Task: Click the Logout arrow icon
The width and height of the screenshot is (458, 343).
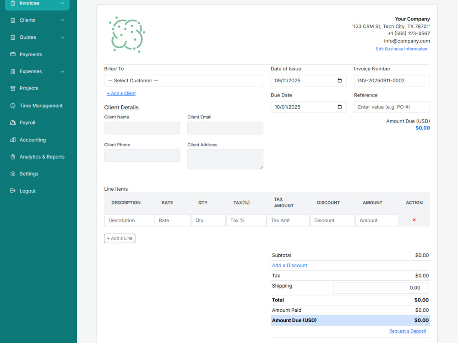Action: pos(13,191)
